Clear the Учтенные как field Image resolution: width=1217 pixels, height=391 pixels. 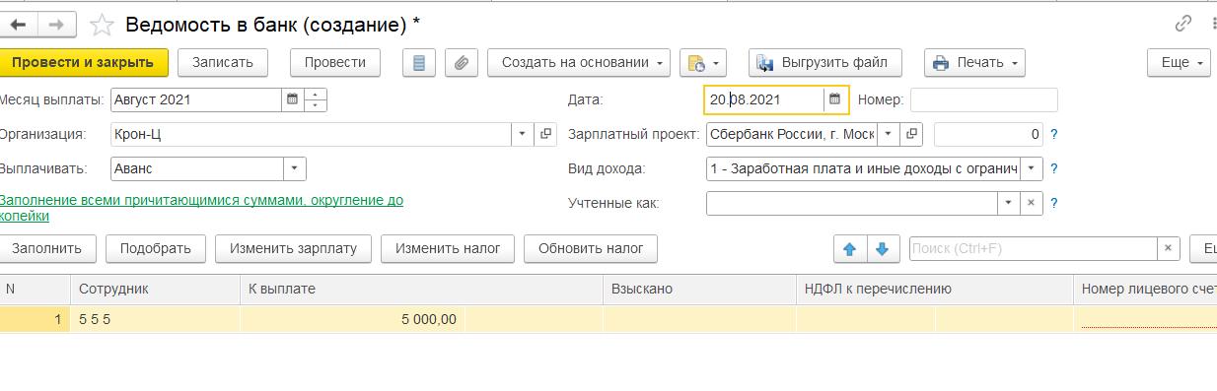1031,203
